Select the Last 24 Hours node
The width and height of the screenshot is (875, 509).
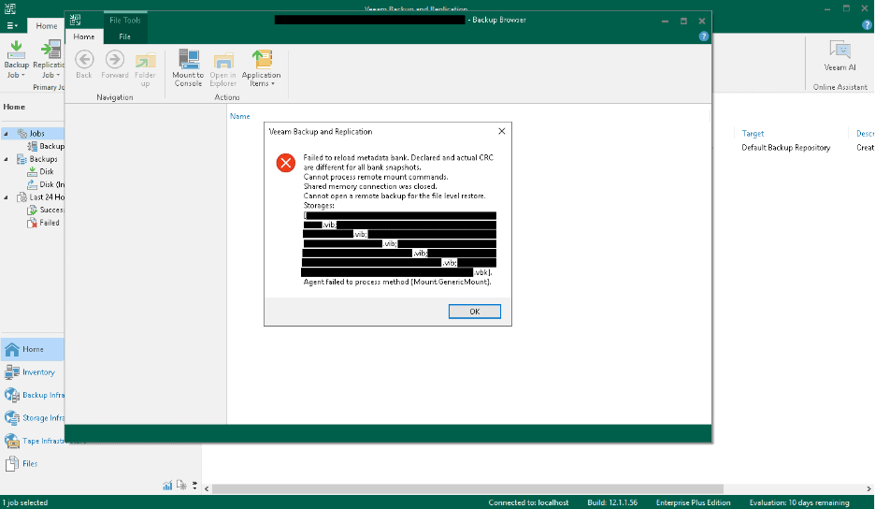[47, 197]
